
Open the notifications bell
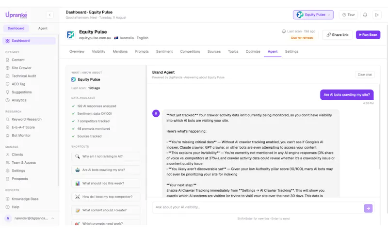(x=365, y=15)
